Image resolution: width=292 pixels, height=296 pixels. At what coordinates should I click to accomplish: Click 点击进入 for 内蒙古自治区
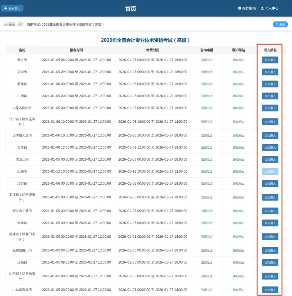click(x=270, y=108)
